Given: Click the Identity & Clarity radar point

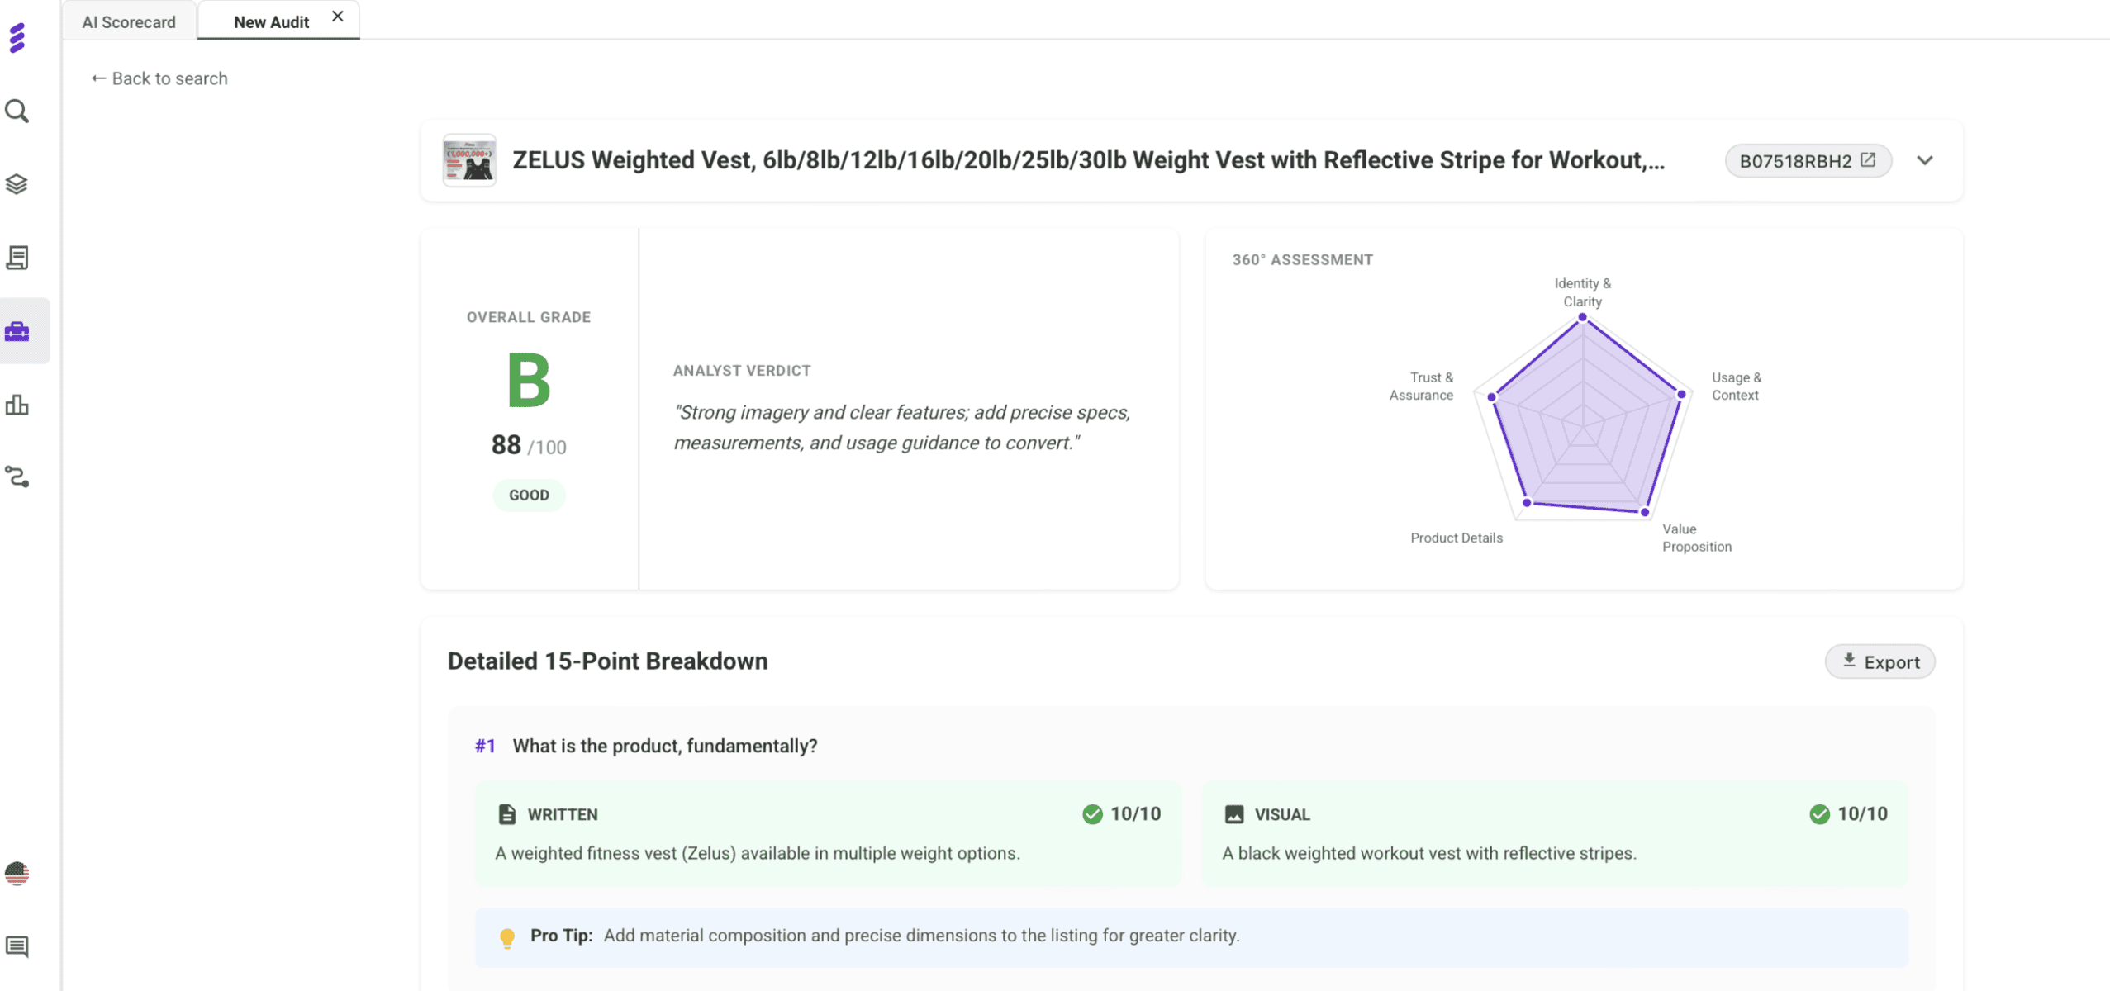Looking at the screenshot, I should [x=1582, y=317].
